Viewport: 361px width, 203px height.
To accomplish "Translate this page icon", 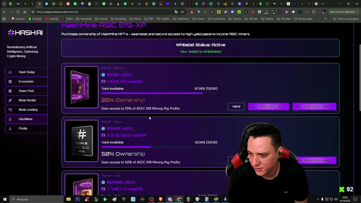I will coord(176,12).
